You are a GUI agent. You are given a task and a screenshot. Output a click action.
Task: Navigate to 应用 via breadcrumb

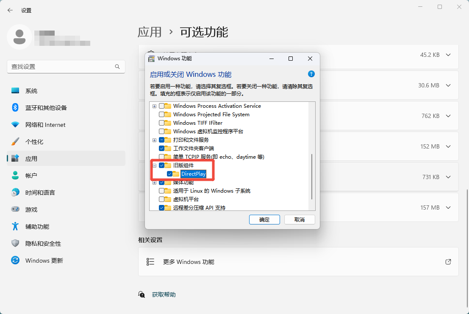click(x=150, y=32)
